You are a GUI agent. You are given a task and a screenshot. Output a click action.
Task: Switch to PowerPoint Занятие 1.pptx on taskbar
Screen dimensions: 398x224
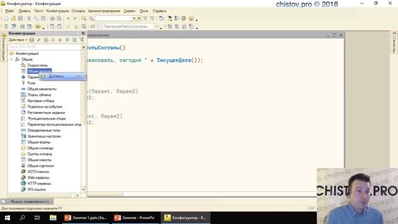[86, 218]
